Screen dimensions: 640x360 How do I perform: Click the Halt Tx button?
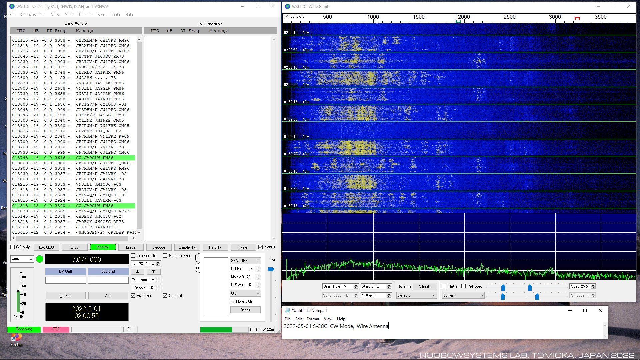[215, 247]
